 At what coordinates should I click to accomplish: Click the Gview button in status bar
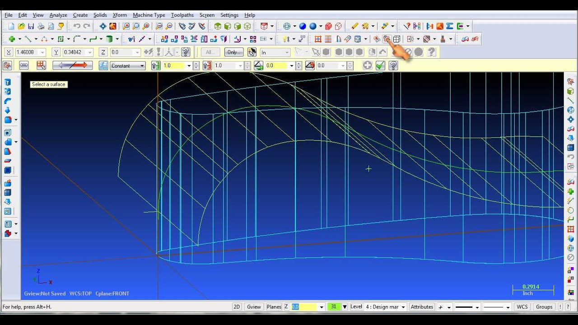(x=254, y=306)
